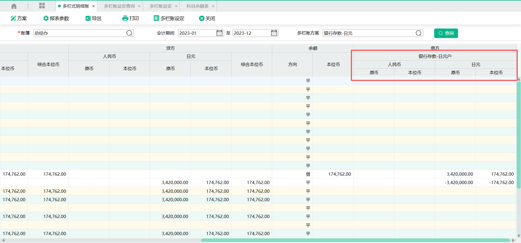521x243 pixels.
Task: Export the report with 导出
Action: [93, 18]
